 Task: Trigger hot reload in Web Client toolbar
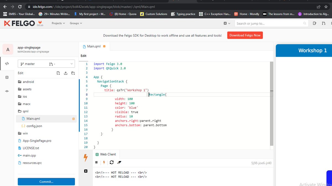(104, 162)
